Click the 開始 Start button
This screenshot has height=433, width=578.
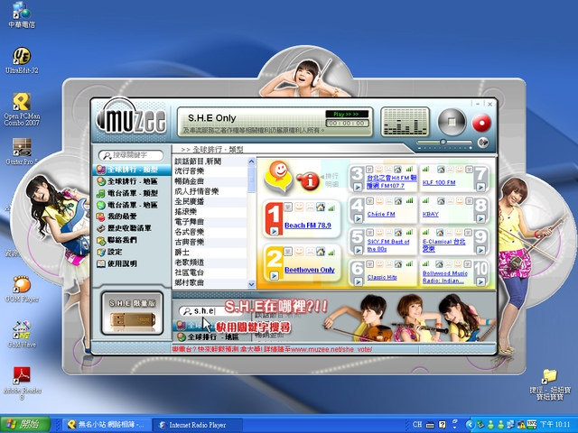[25, 424]
